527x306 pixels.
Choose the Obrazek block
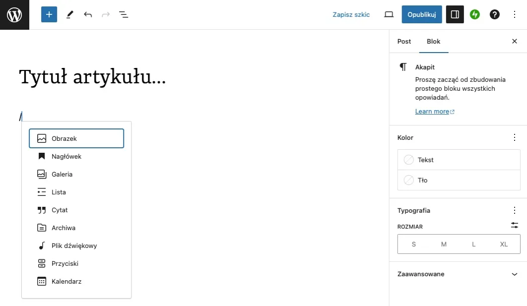click(x=76, y=138)
